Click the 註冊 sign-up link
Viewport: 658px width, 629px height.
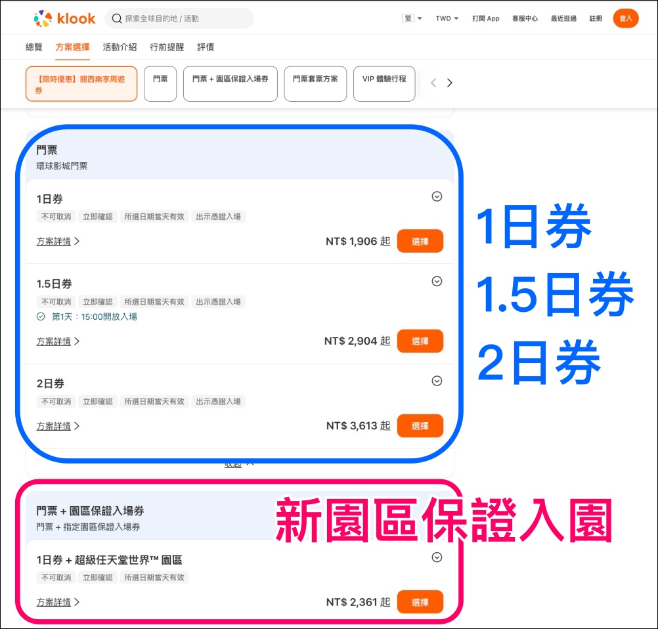click(x=596, y=18)
